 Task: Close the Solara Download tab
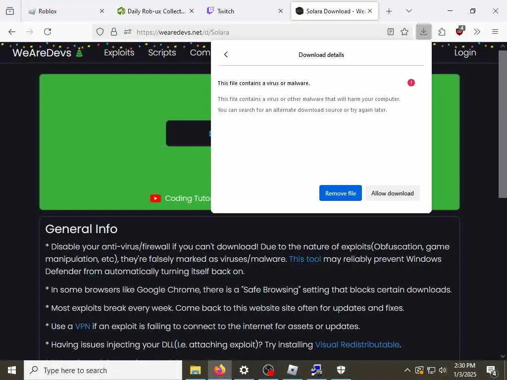pyautogui.click(x=370, y=11)
